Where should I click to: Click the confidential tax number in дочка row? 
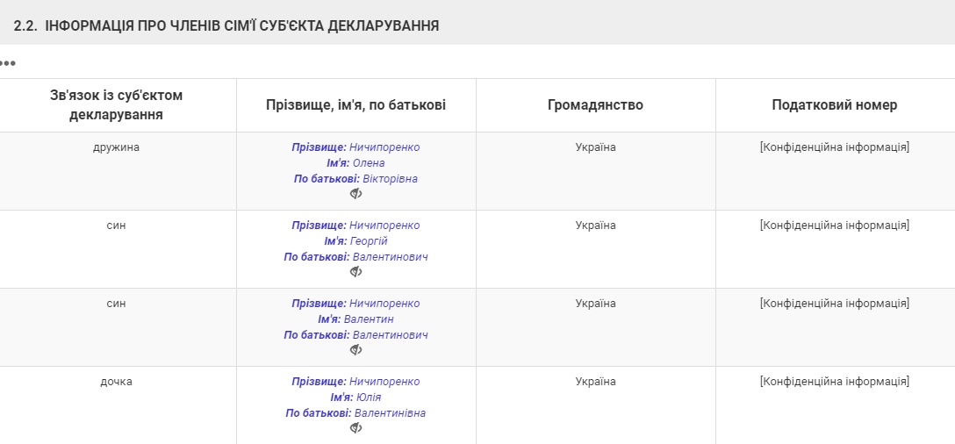tap(835, 382)
